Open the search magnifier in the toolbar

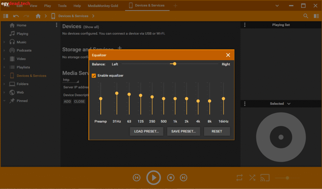[305, 16]
